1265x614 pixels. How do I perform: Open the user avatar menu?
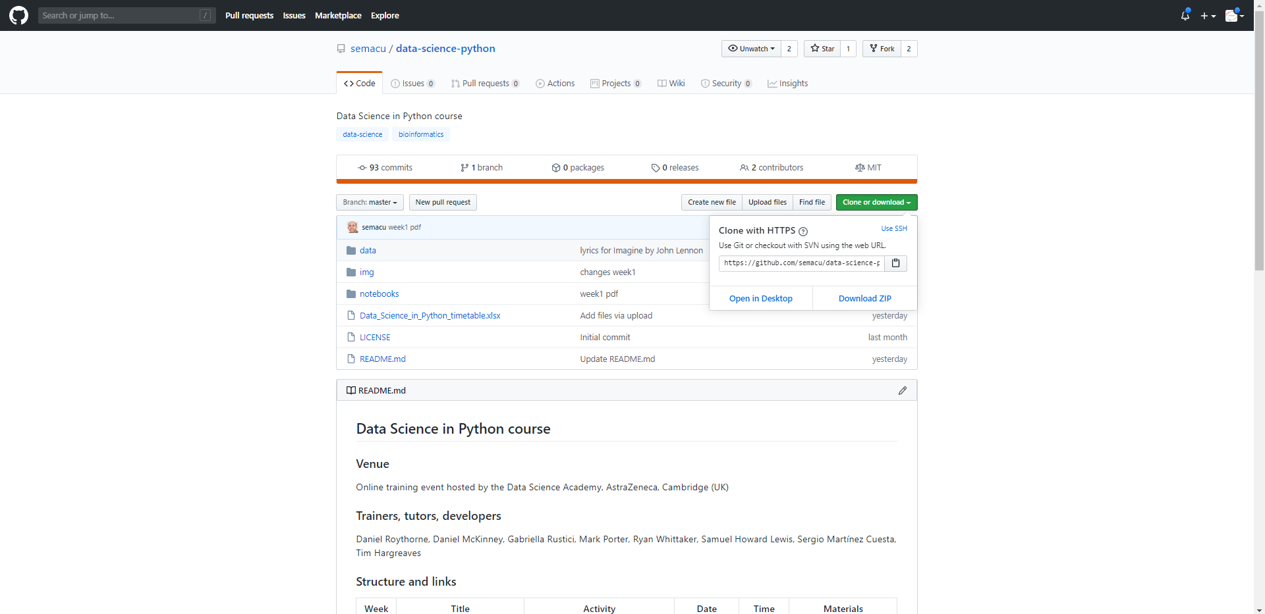pyautogui.click(x=1234, y=15)
